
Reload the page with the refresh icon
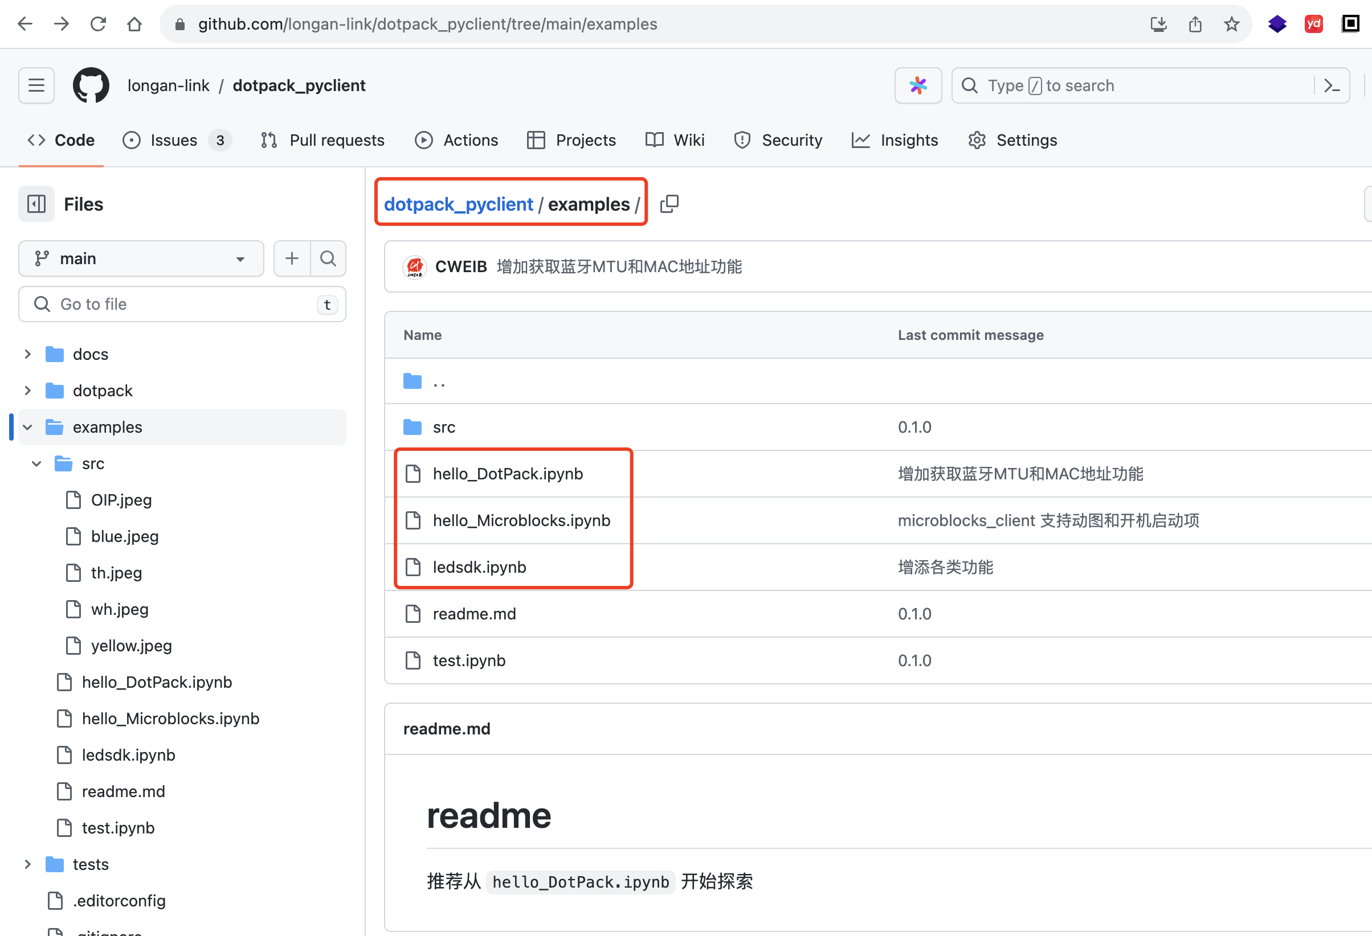[x=98, y=24]
